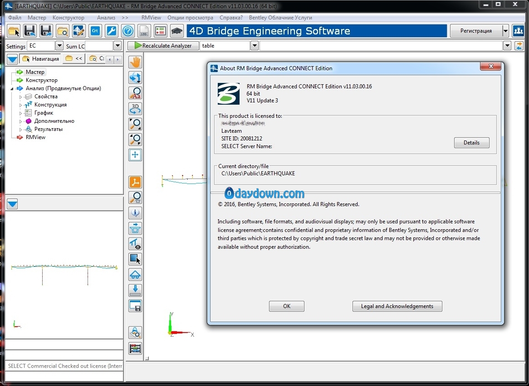Click the stamp with magnifier icon

(135, 333)
